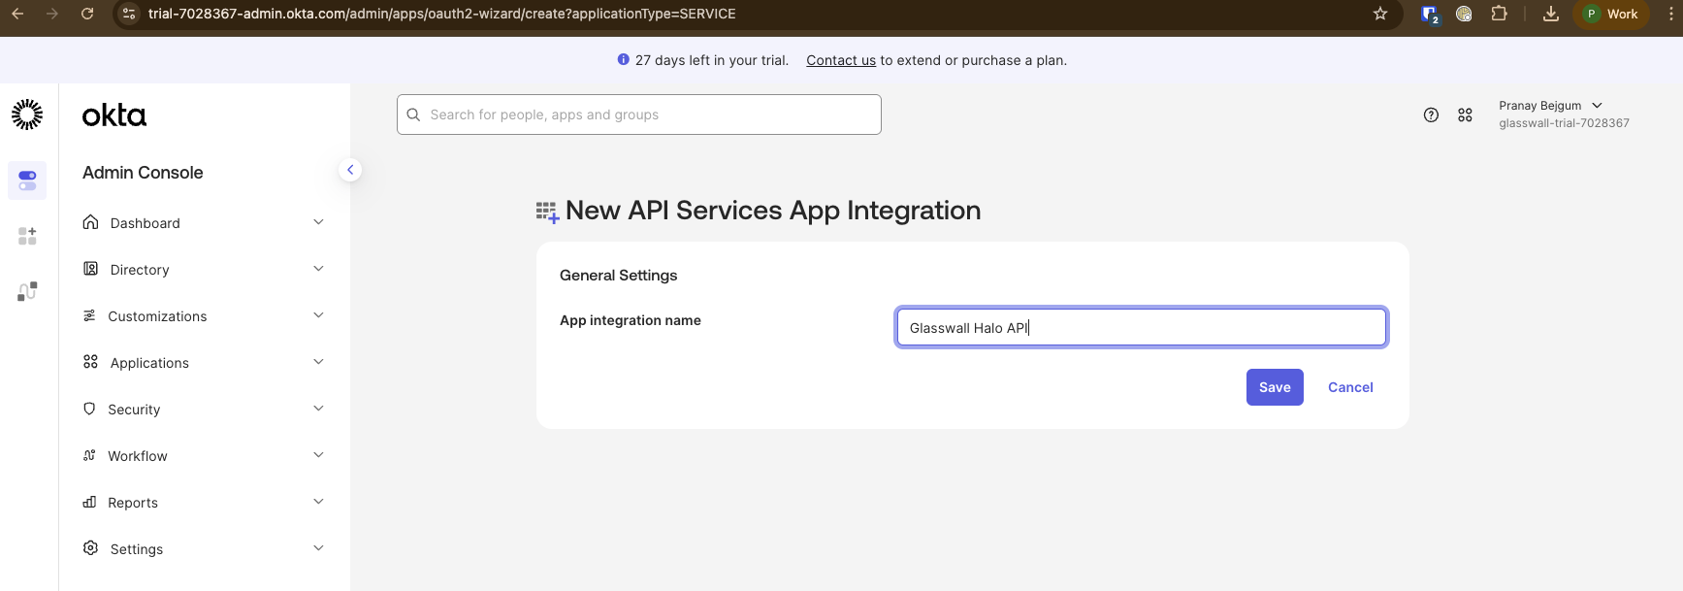Screen dimensions: 1683x591
Task: Expand the Applications chevron
Action: [318, 362]
